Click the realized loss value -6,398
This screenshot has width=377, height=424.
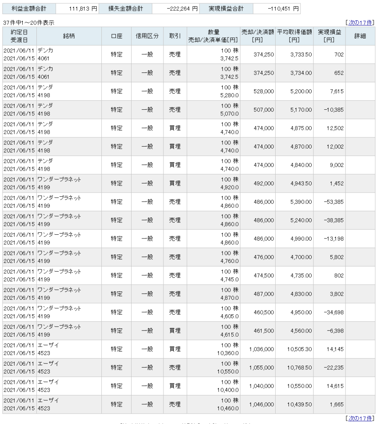point(335,330)
